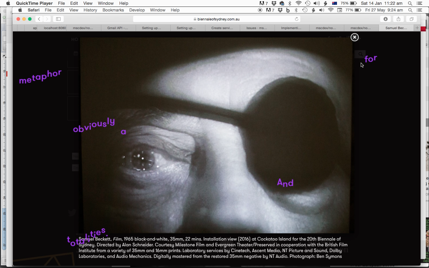Open Spotlight search beside 11:22 am clock
Screen dimensions: 429x268
410,3
